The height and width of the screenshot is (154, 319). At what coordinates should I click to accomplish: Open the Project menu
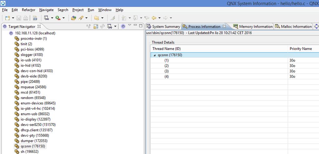(78, 10)
